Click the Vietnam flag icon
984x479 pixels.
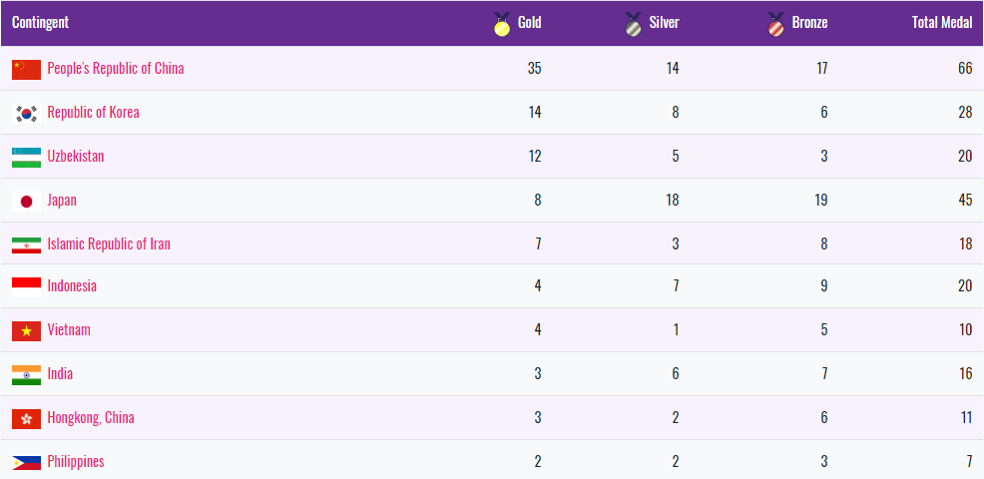click(26, 330)
